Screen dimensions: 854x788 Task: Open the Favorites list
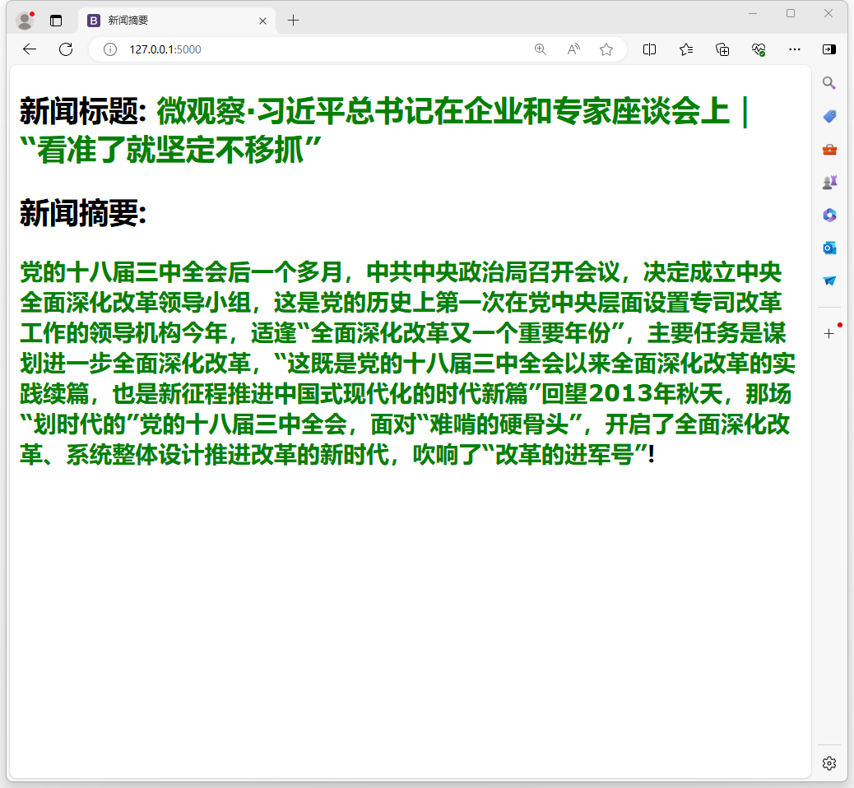pos(686,49)
